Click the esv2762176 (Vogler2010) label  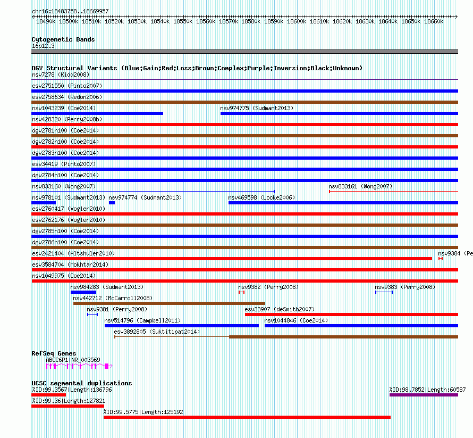(69, 220)
